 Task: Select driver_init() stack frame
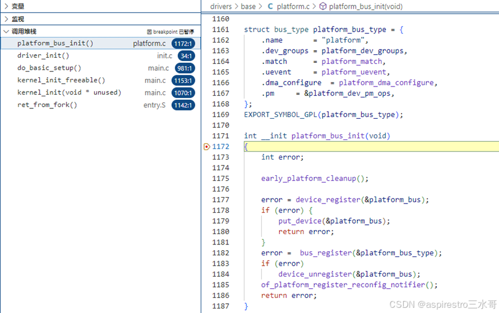pos(100,56)
